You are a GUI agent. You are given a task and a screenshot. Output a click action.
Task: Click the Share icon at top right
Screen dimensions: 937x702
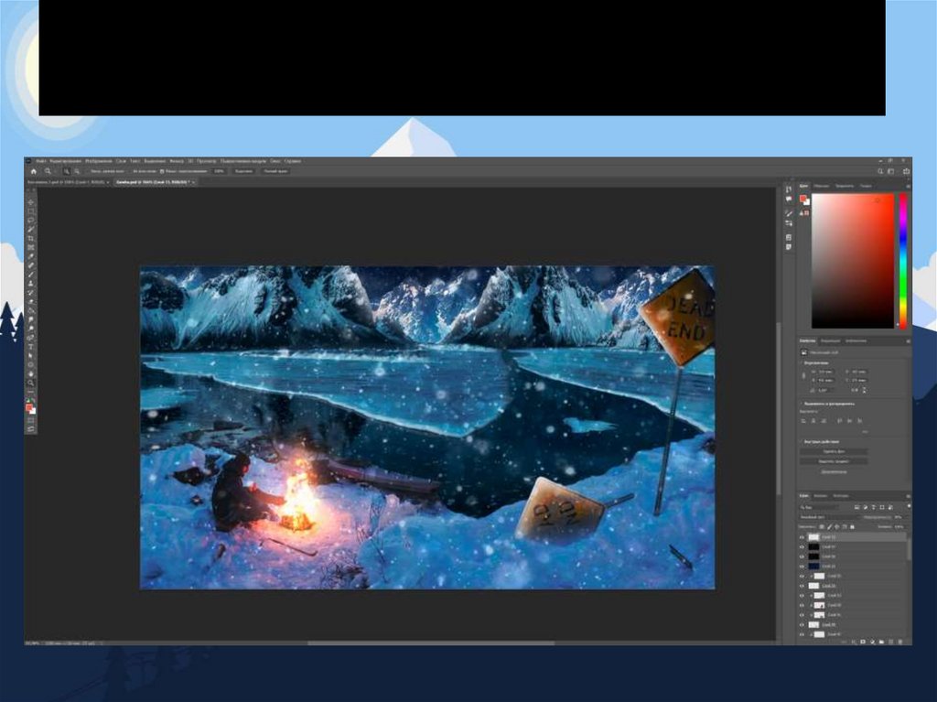coord(907,171)
